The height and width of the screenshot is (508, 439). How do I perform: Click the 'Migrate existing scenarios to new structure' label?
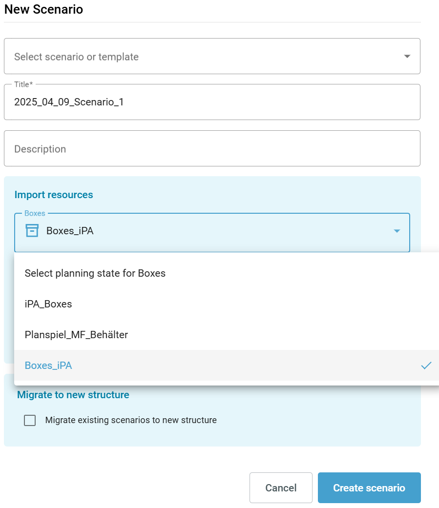tap(131, 420)
